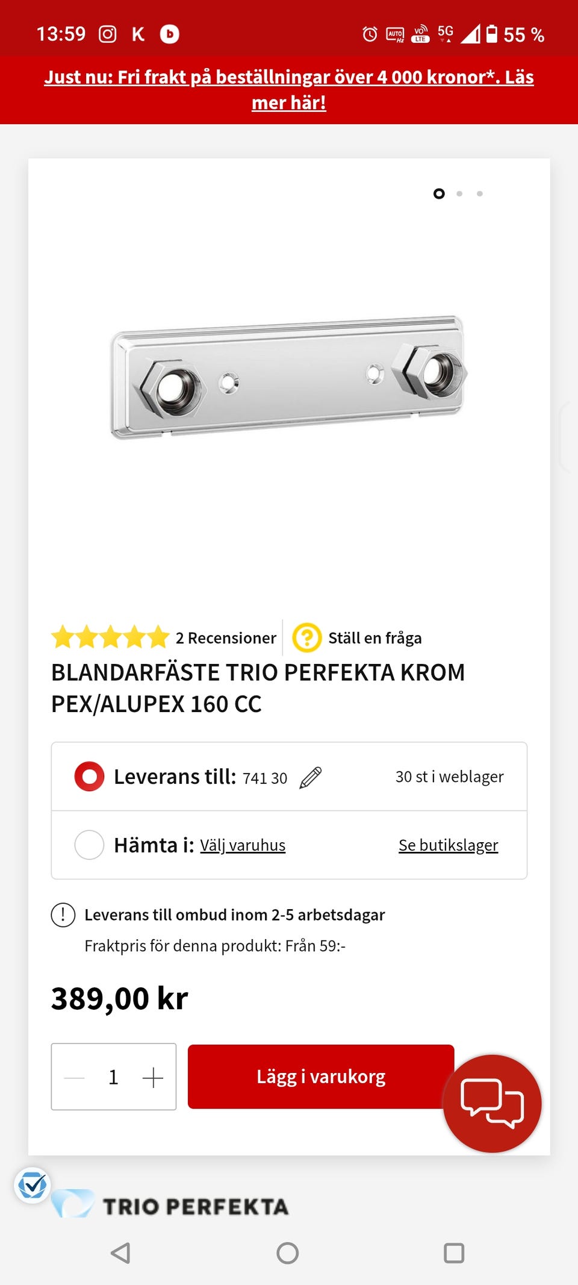
Task: Open the Android recent apps button
Action: pos(453,1253)
